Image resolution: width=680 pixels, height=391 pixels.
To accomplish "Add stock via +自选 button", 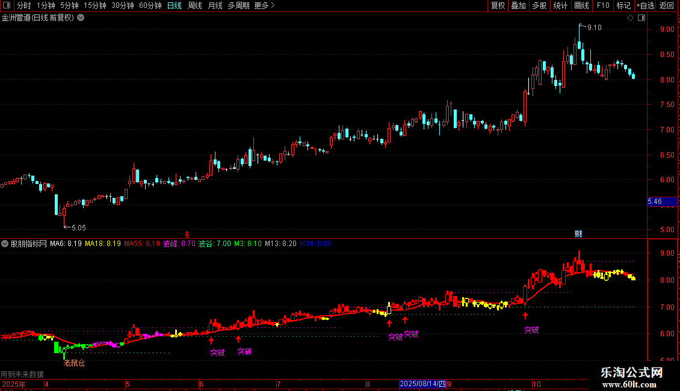I will click(x=645, y=5).
